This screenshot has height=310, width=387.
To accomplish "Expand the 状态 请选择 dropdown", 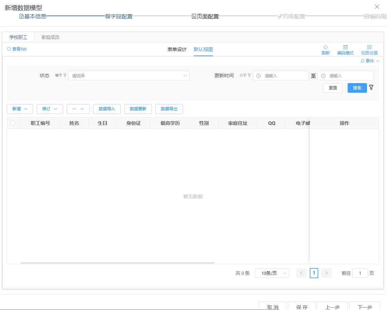I will click(x=129, y=76).
